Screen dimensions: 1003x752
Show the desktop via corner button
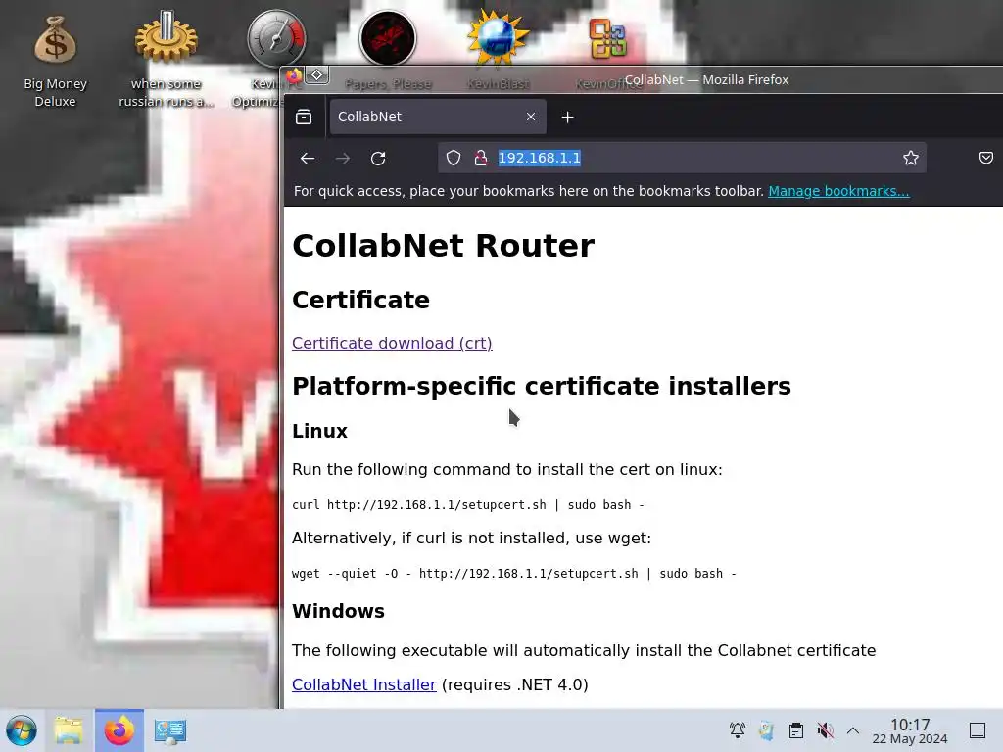978,730
